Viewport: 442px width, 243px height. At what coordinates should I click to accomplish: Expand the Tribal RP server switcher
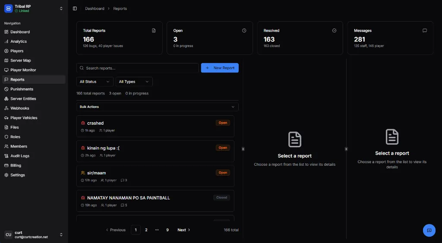click(61, 9)
